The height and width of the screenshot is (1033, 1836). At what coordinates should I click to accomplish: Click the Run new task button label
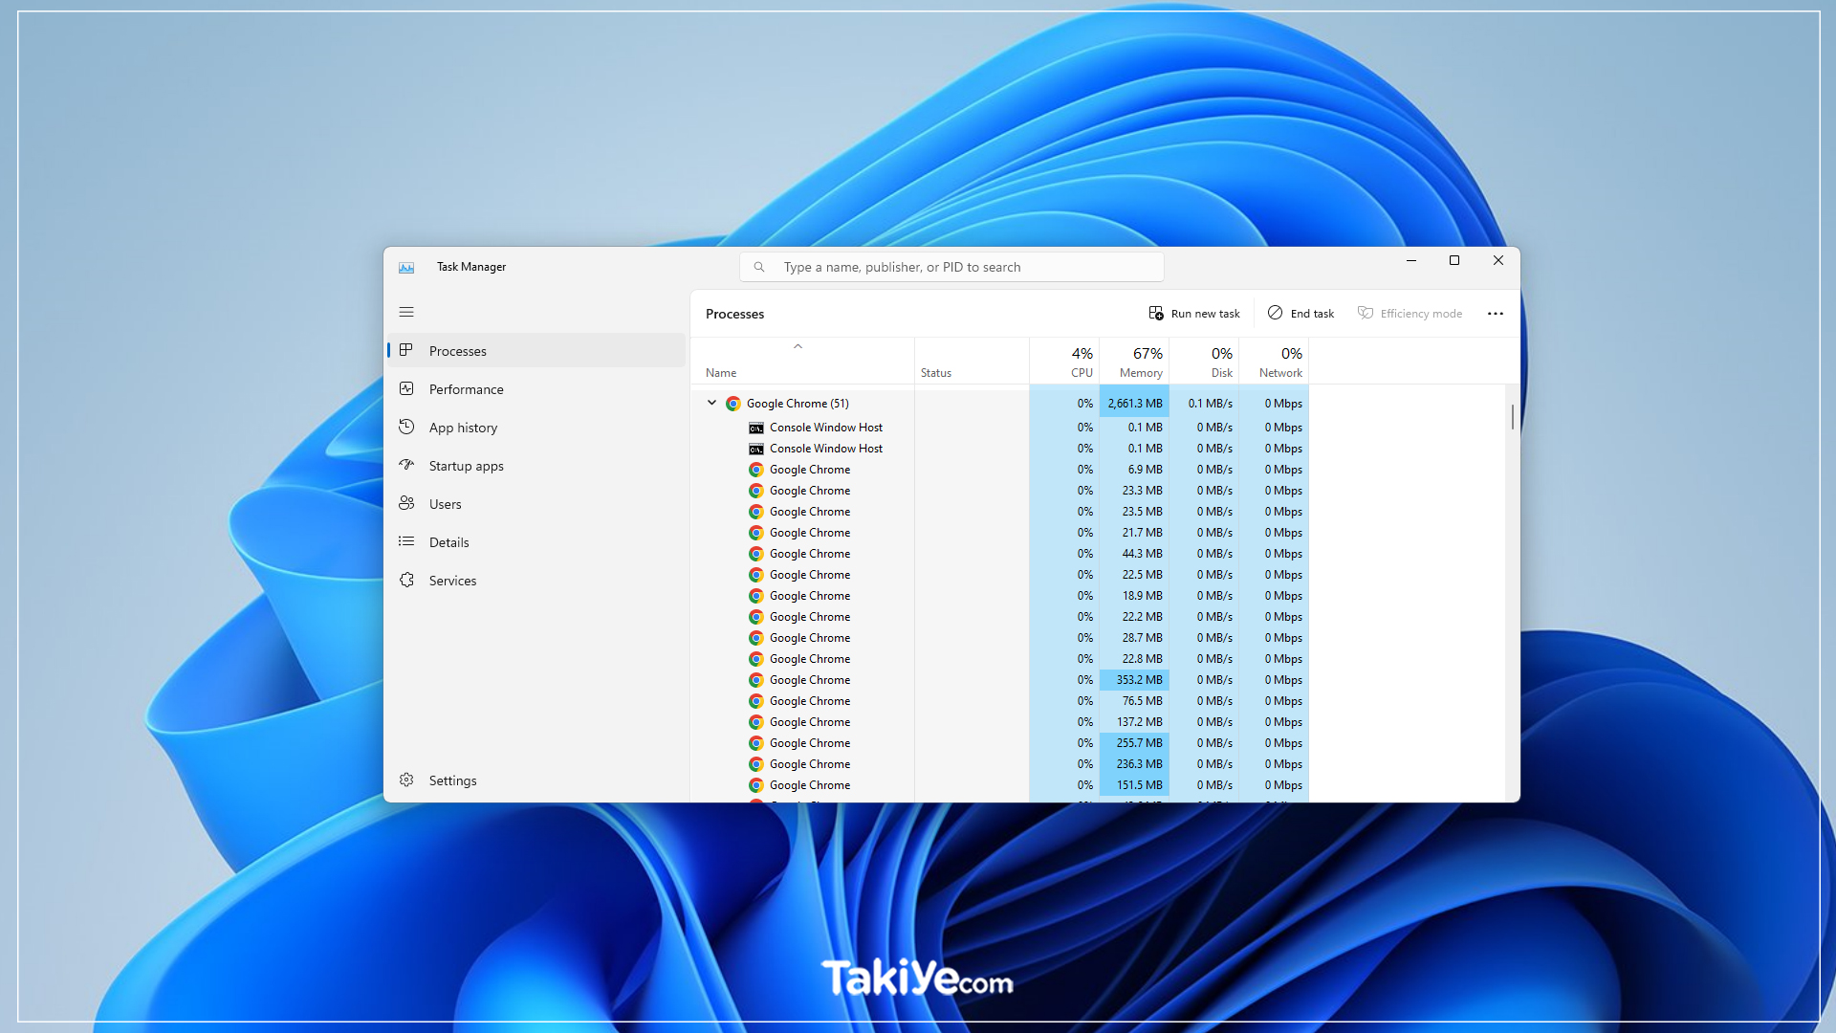[1205, 314]
